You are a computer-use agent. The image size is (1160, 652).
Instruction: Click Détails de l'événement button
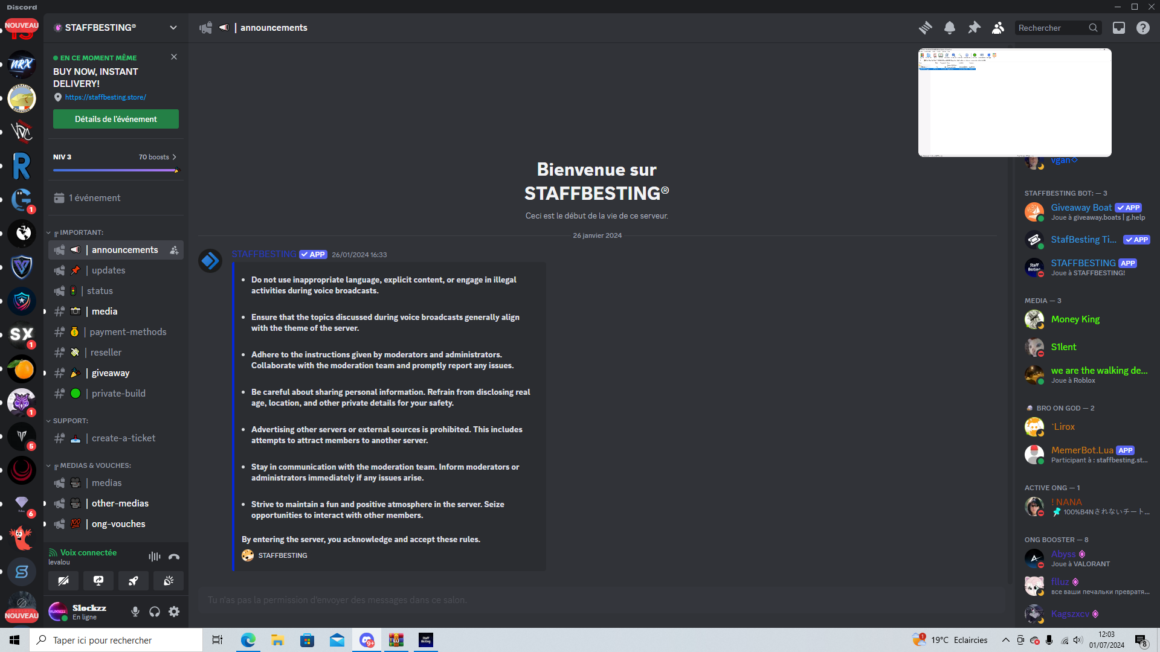click(x=116, y=119)
